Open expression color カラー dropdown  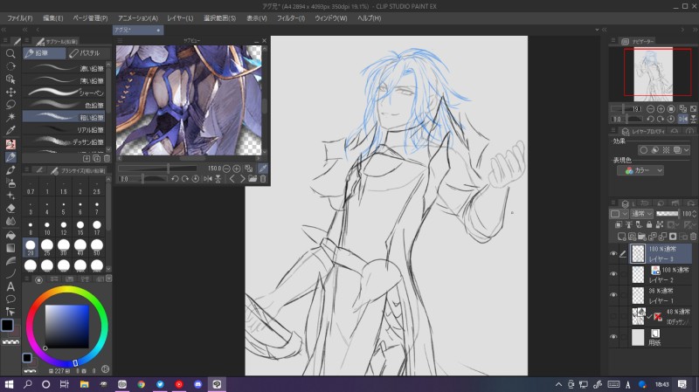(x=640, y=170)
